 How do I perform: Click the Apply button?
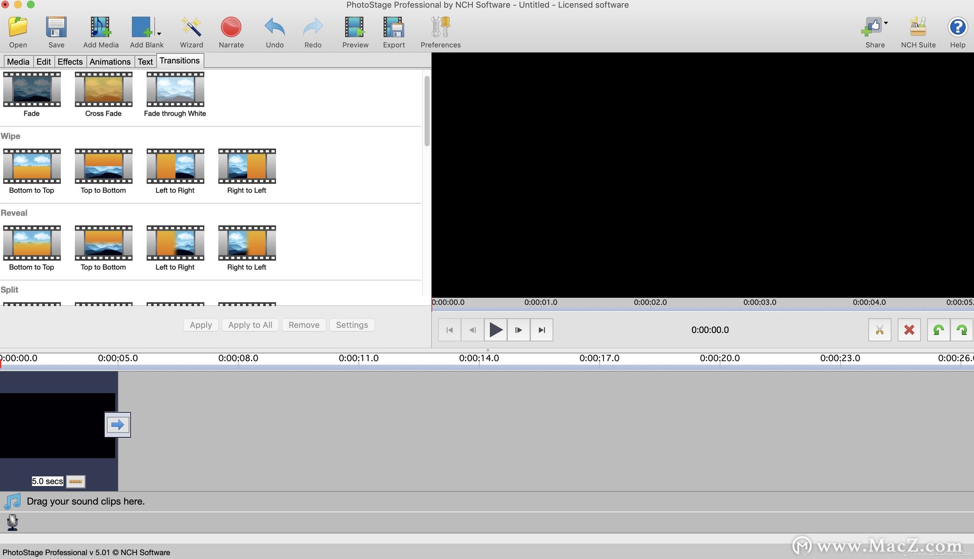click(201, 325)
